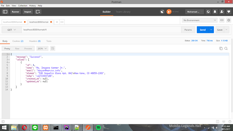Open the View menu

14,6
